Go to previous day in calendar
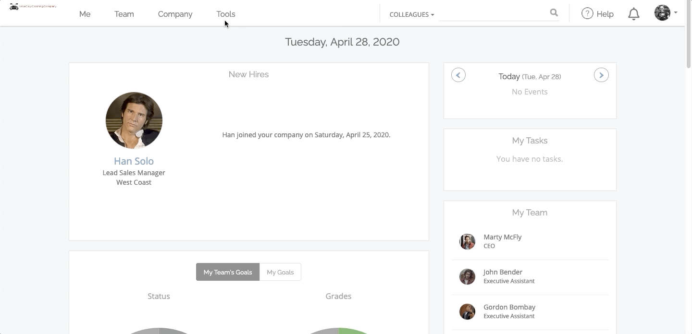692x334 pixels. click(458, 75)
